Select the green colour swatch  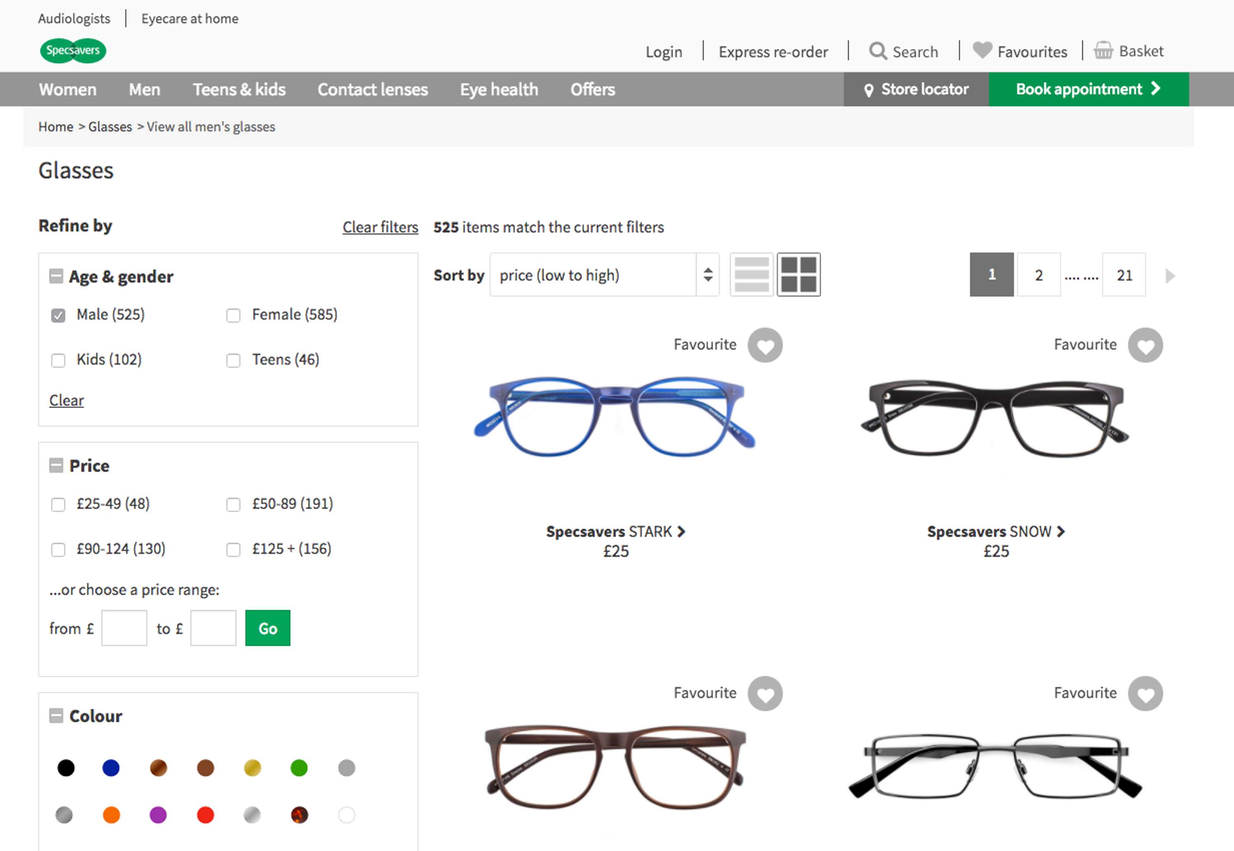299,768
